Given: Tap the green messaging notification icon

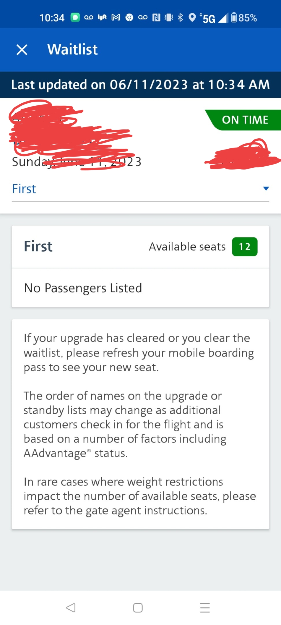Looking at the screenshot, I should (x=75, y=17).
